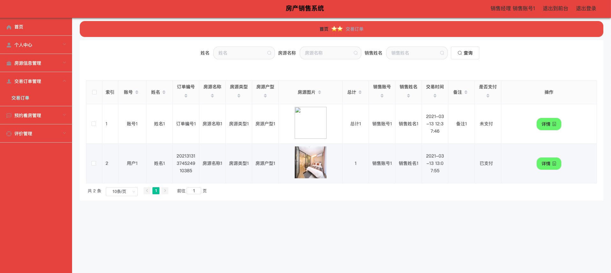Click the 查询 search button
The image size is (611, 273).
click(465, 53)
